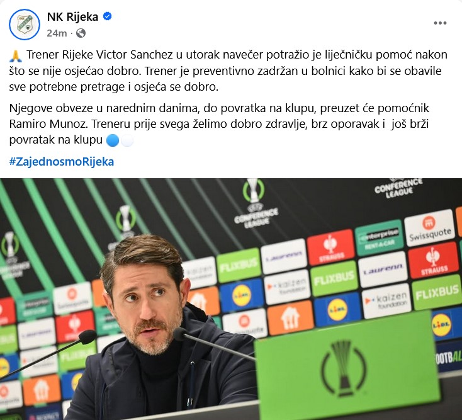Click the praying hands emoji

coord(16,55)
